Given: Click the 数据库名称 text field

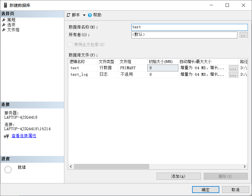Looking at the screenshot, I should [x=189, y=27].
